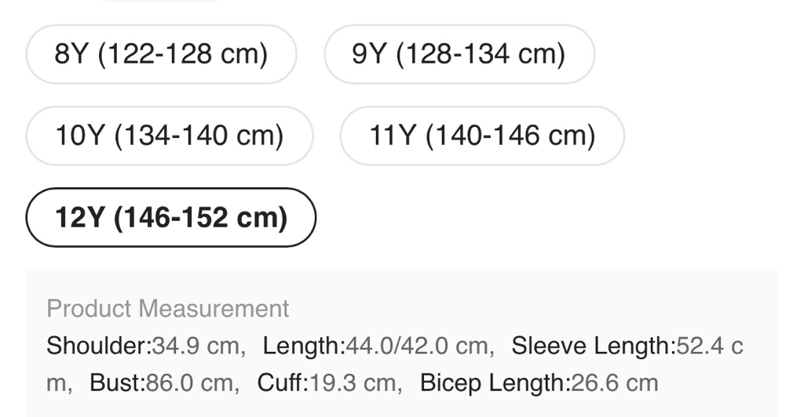Image resolution: width=804 pixels, height=417 pixels.
Task: Click the Shoulder measurement label
Action: pyautogui.click(x=99, y=346)
